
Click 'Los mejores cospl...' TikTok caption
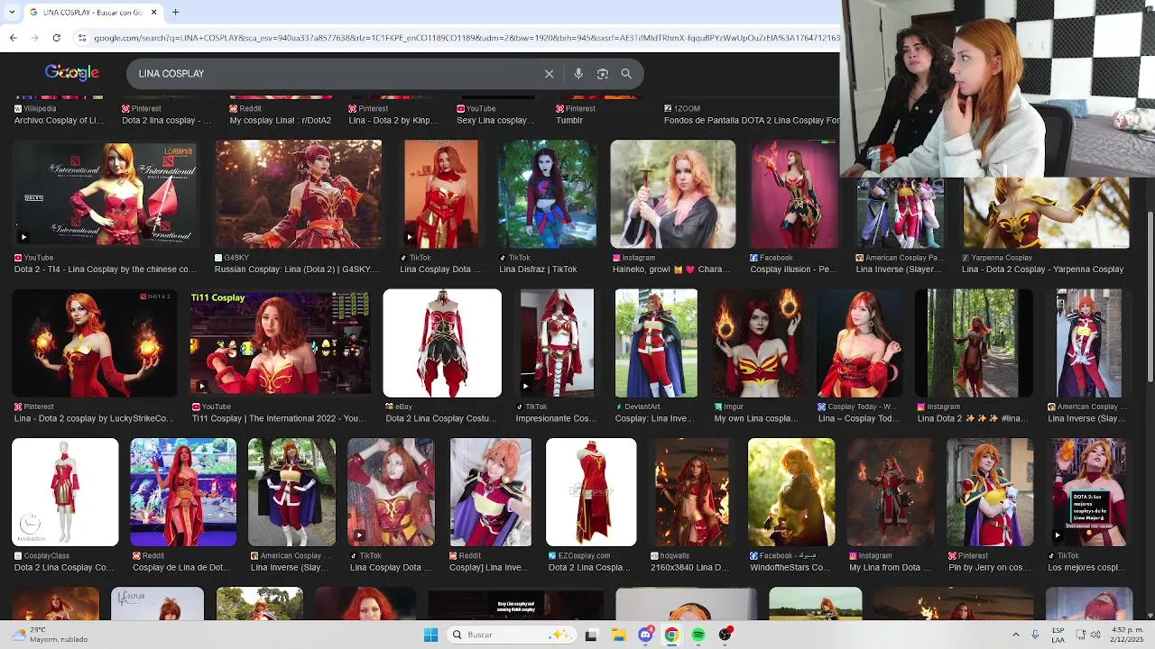(x=1086, y=568)
